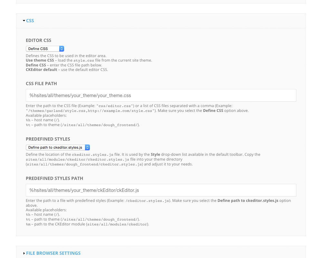Image resolution: width=322 pixels, height=258 pixels.
Task: Click the blue arrows on Define CSS select
Action: [x=62, y=49]
